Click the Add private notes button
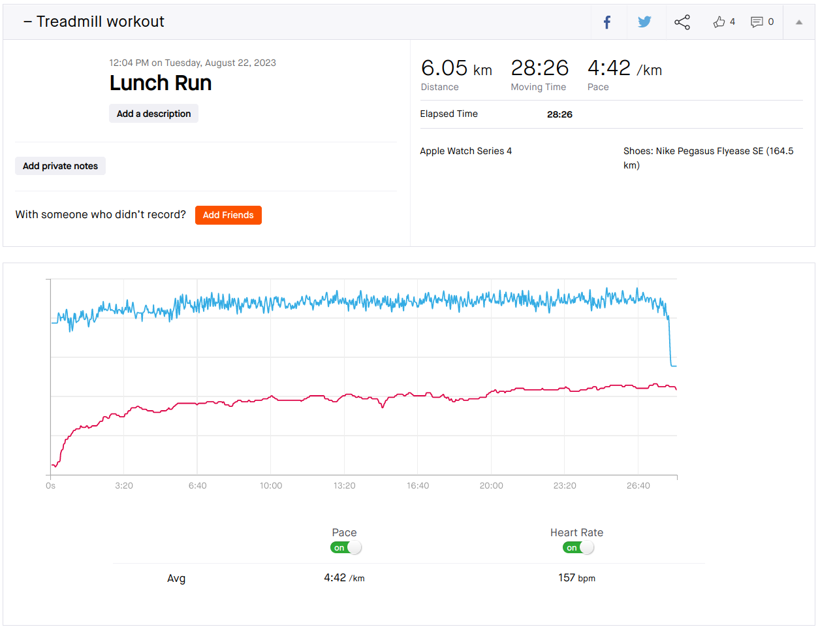818x627 pixels. coord(60,166)
